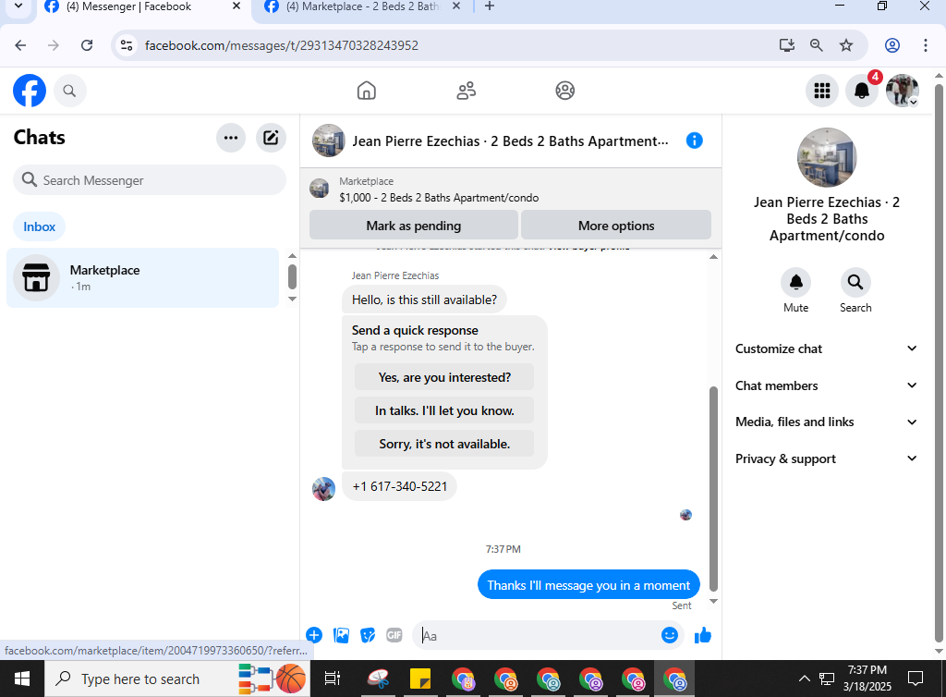The image size is (946, 697).
Task: Open the Windows Start menu
Action: point(22,679)
